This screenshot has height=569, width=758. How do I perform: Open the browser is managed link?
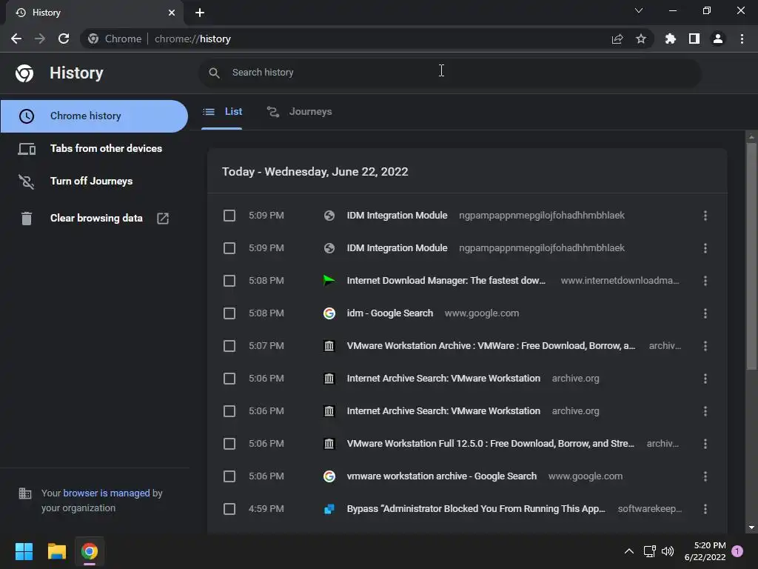pyautogui.click(x=107, y=493)
